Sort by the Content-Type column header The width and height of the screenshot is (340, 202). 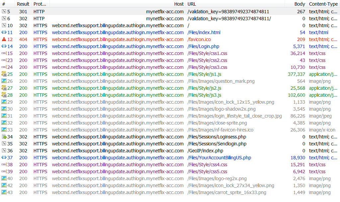tap(323, 4)
